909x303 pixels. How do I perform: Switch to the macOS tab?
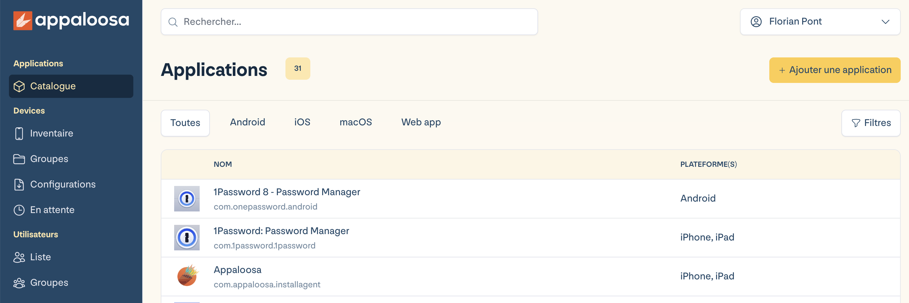[x=355, y=122]
